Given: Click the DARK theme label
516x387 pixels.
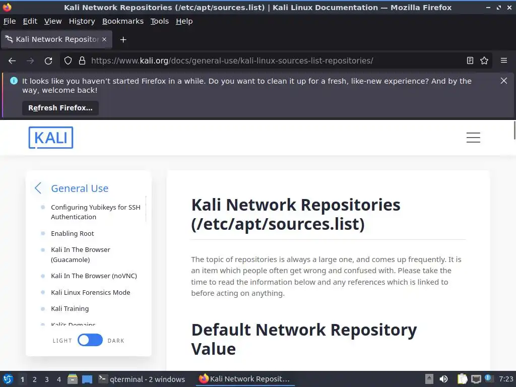Looking at the screenshot, I should (116, 341).
